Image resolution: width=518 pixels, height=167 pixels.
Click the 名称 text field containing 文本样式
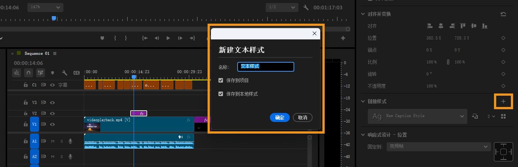tap(265, 67)
